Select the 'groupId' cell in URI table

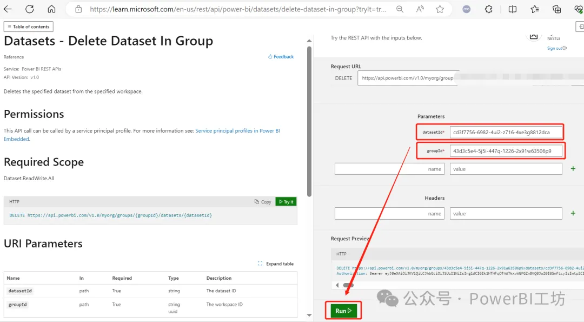click(x=17, y=305)
